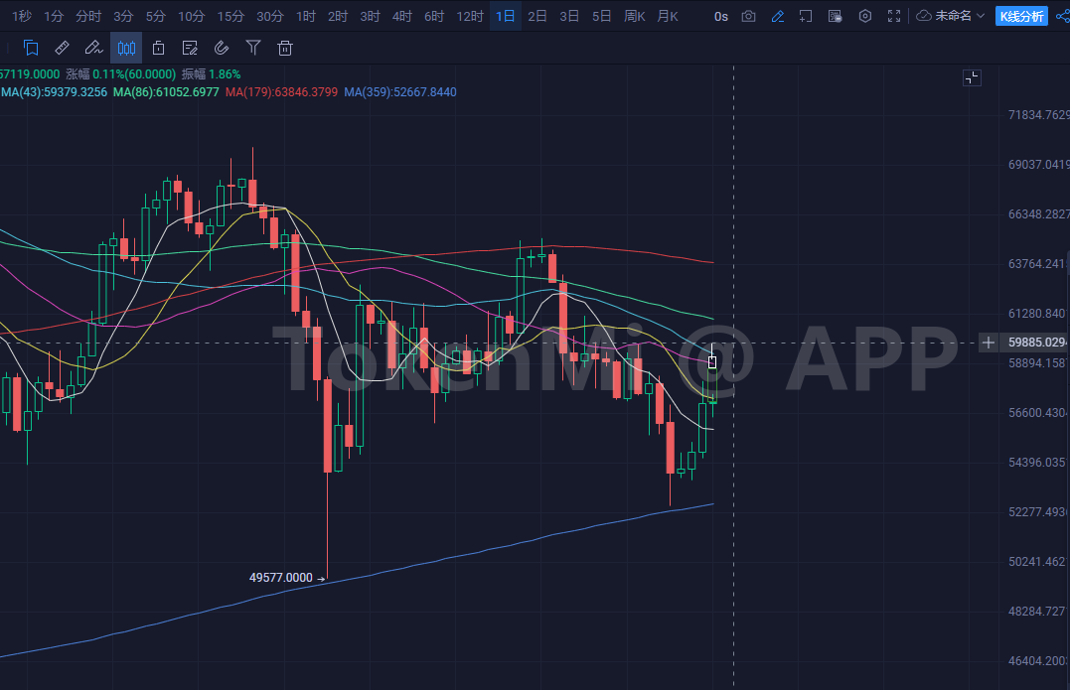The height and width of the screenshot is (690, 1070).
Task: Switch to the 4时 timeframe tab
Action: coord(401,16)
